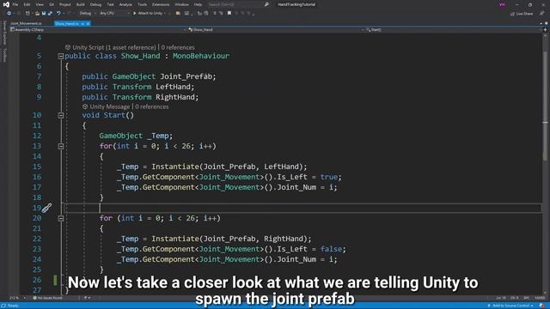Open the Window menu
This screenshot has width=550, height=309.
[181, 4]
